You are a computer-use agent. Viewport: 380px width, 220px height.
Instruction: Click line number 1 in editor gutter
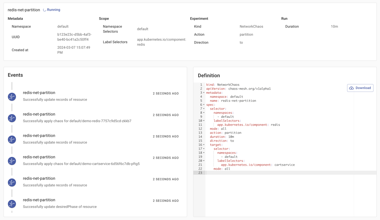click(201, 85)
